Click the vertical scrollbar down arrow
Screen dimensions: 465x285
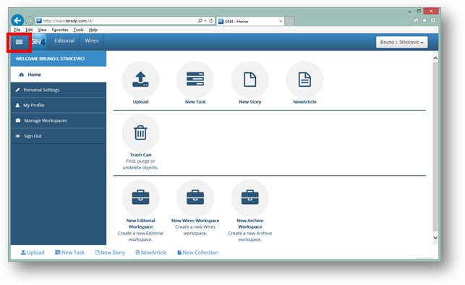[x=435, y=238]
